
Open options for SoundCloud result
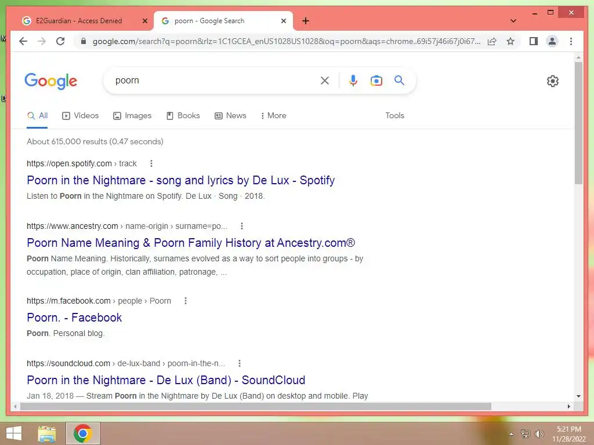pyautogui.click(x=239, y=363)
